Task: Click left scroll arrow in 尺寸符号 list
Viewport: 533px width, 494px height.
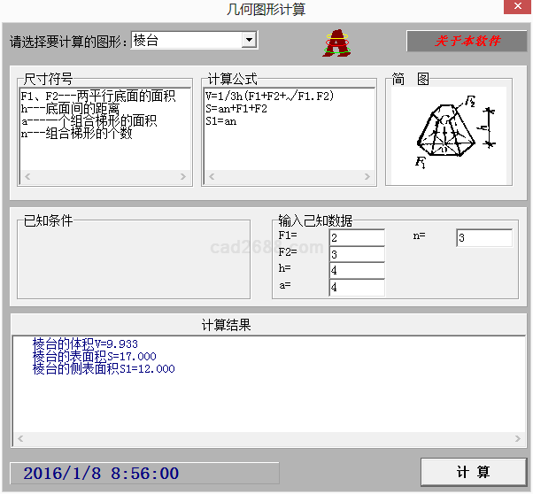Action: point(26,177)
